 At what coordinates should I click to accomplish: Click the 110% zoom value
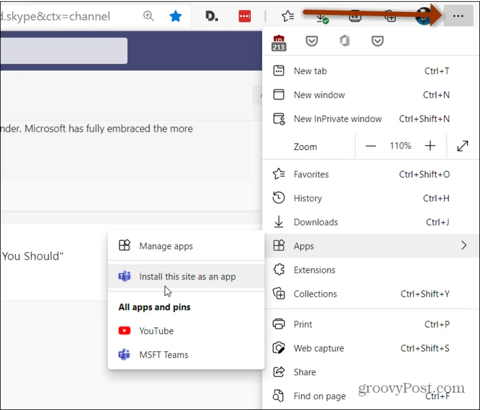[400, 146]
